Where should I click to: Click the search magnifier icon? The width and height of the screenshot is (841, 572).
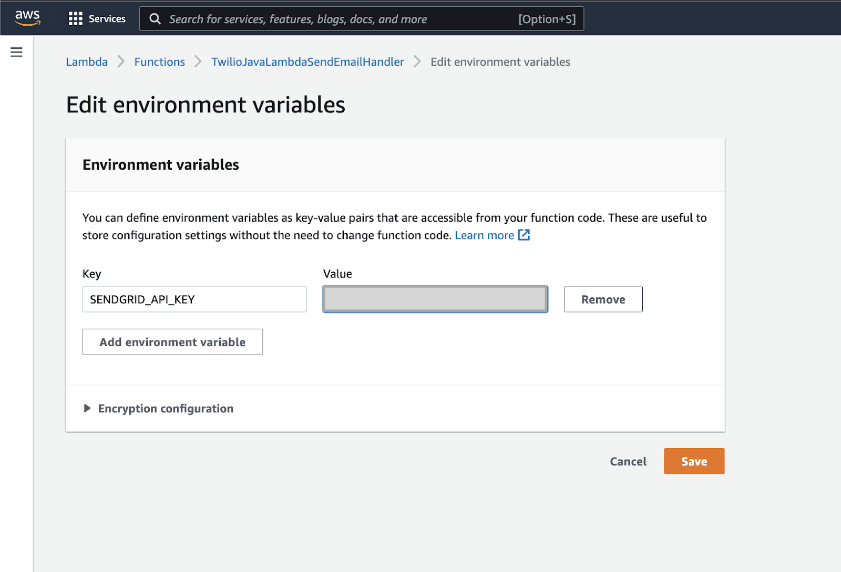(x=155, y=19)
